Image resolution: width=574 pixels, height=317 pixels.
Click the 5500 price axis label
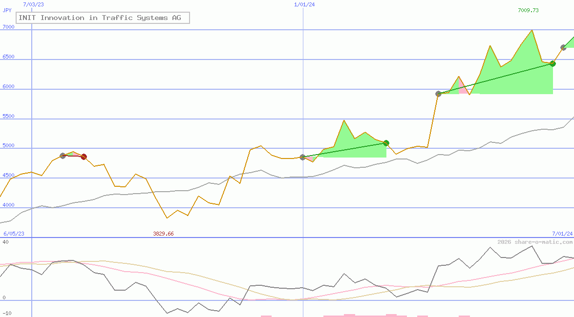(x=8, y=116)
